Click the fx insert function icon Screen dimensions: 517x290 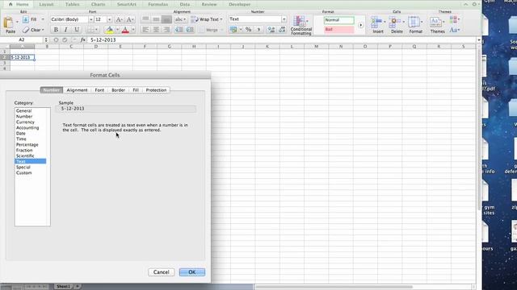tap(83, 39)
